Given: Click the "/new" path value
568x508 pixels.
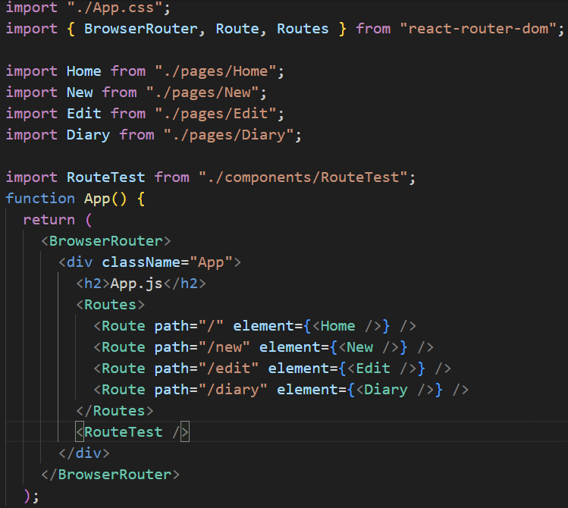Looking at the screenshot, I should tap(224, 347).
